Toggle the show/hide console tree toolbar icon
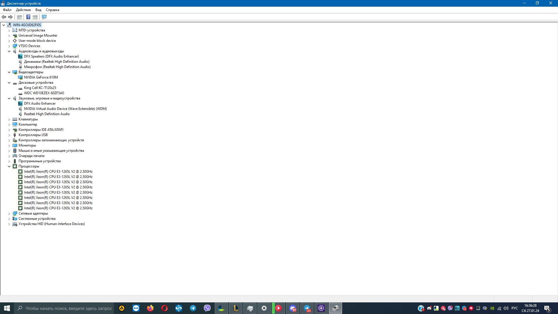The width and height of the screenshot is (558, 314). point(19,17)
